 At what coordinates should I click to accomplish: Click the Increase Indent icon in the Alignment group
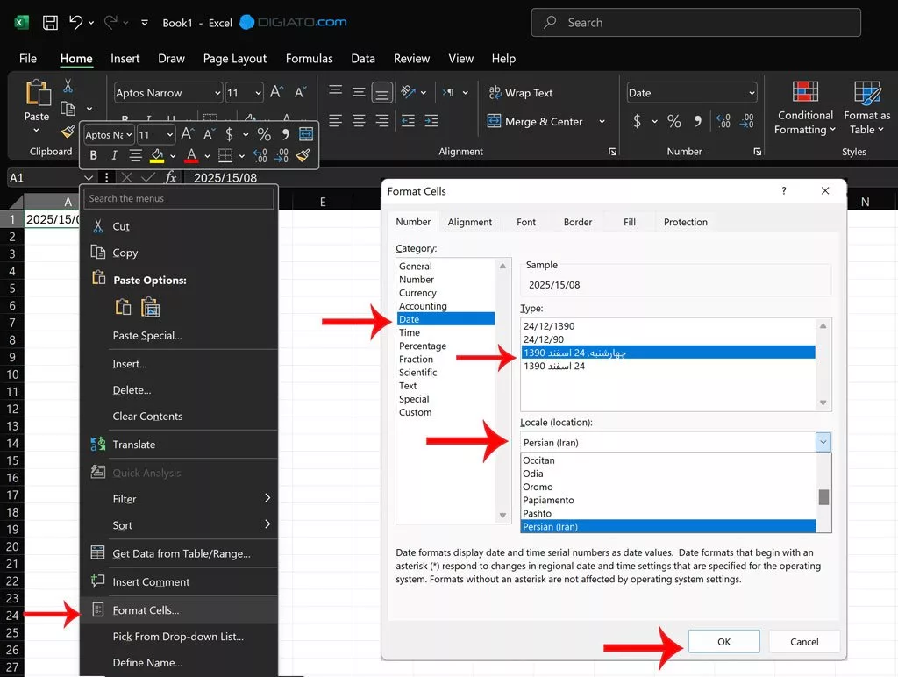coord(431,120)
